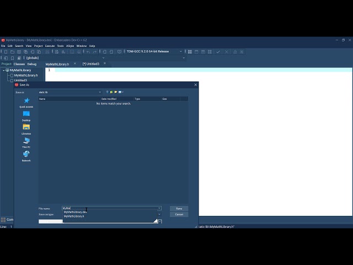Open the Edit menu
The height and width of the screenshot is (265, 353).
pos(10,46)
